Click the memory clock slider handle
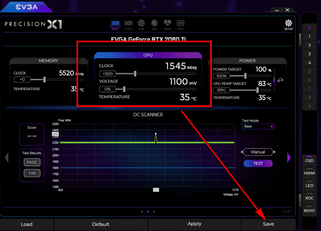Screen dimensions: 321x231 tap(44, 80)
